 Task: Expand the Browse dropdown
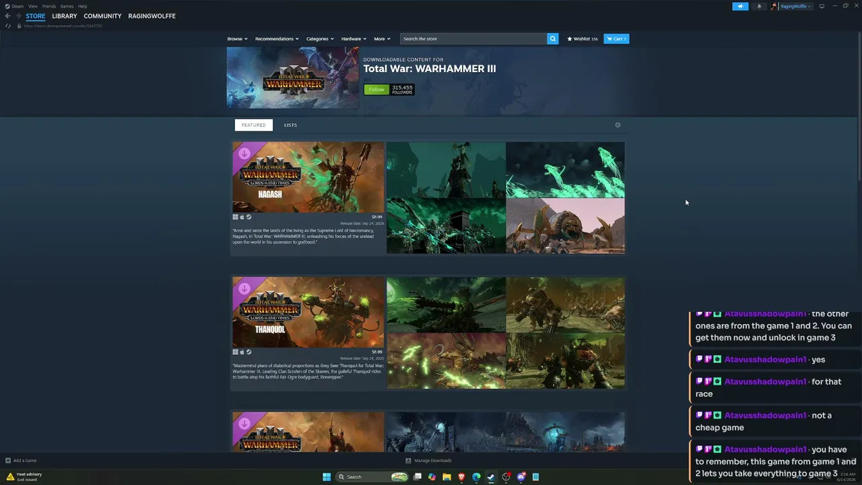coord(237,39)
